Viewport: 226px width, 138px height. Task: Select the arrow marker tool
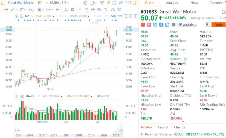57,10
